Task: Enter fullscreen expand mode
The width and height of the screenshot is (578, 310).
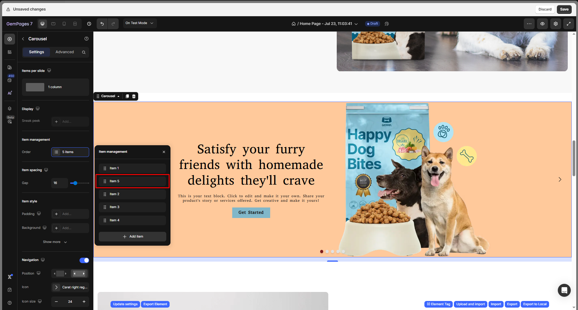Action: tap(569, 24)
